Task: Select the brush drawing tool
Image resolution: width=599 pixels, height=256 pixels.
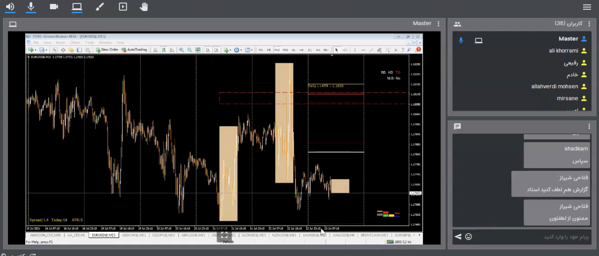Action: point(100,7)
